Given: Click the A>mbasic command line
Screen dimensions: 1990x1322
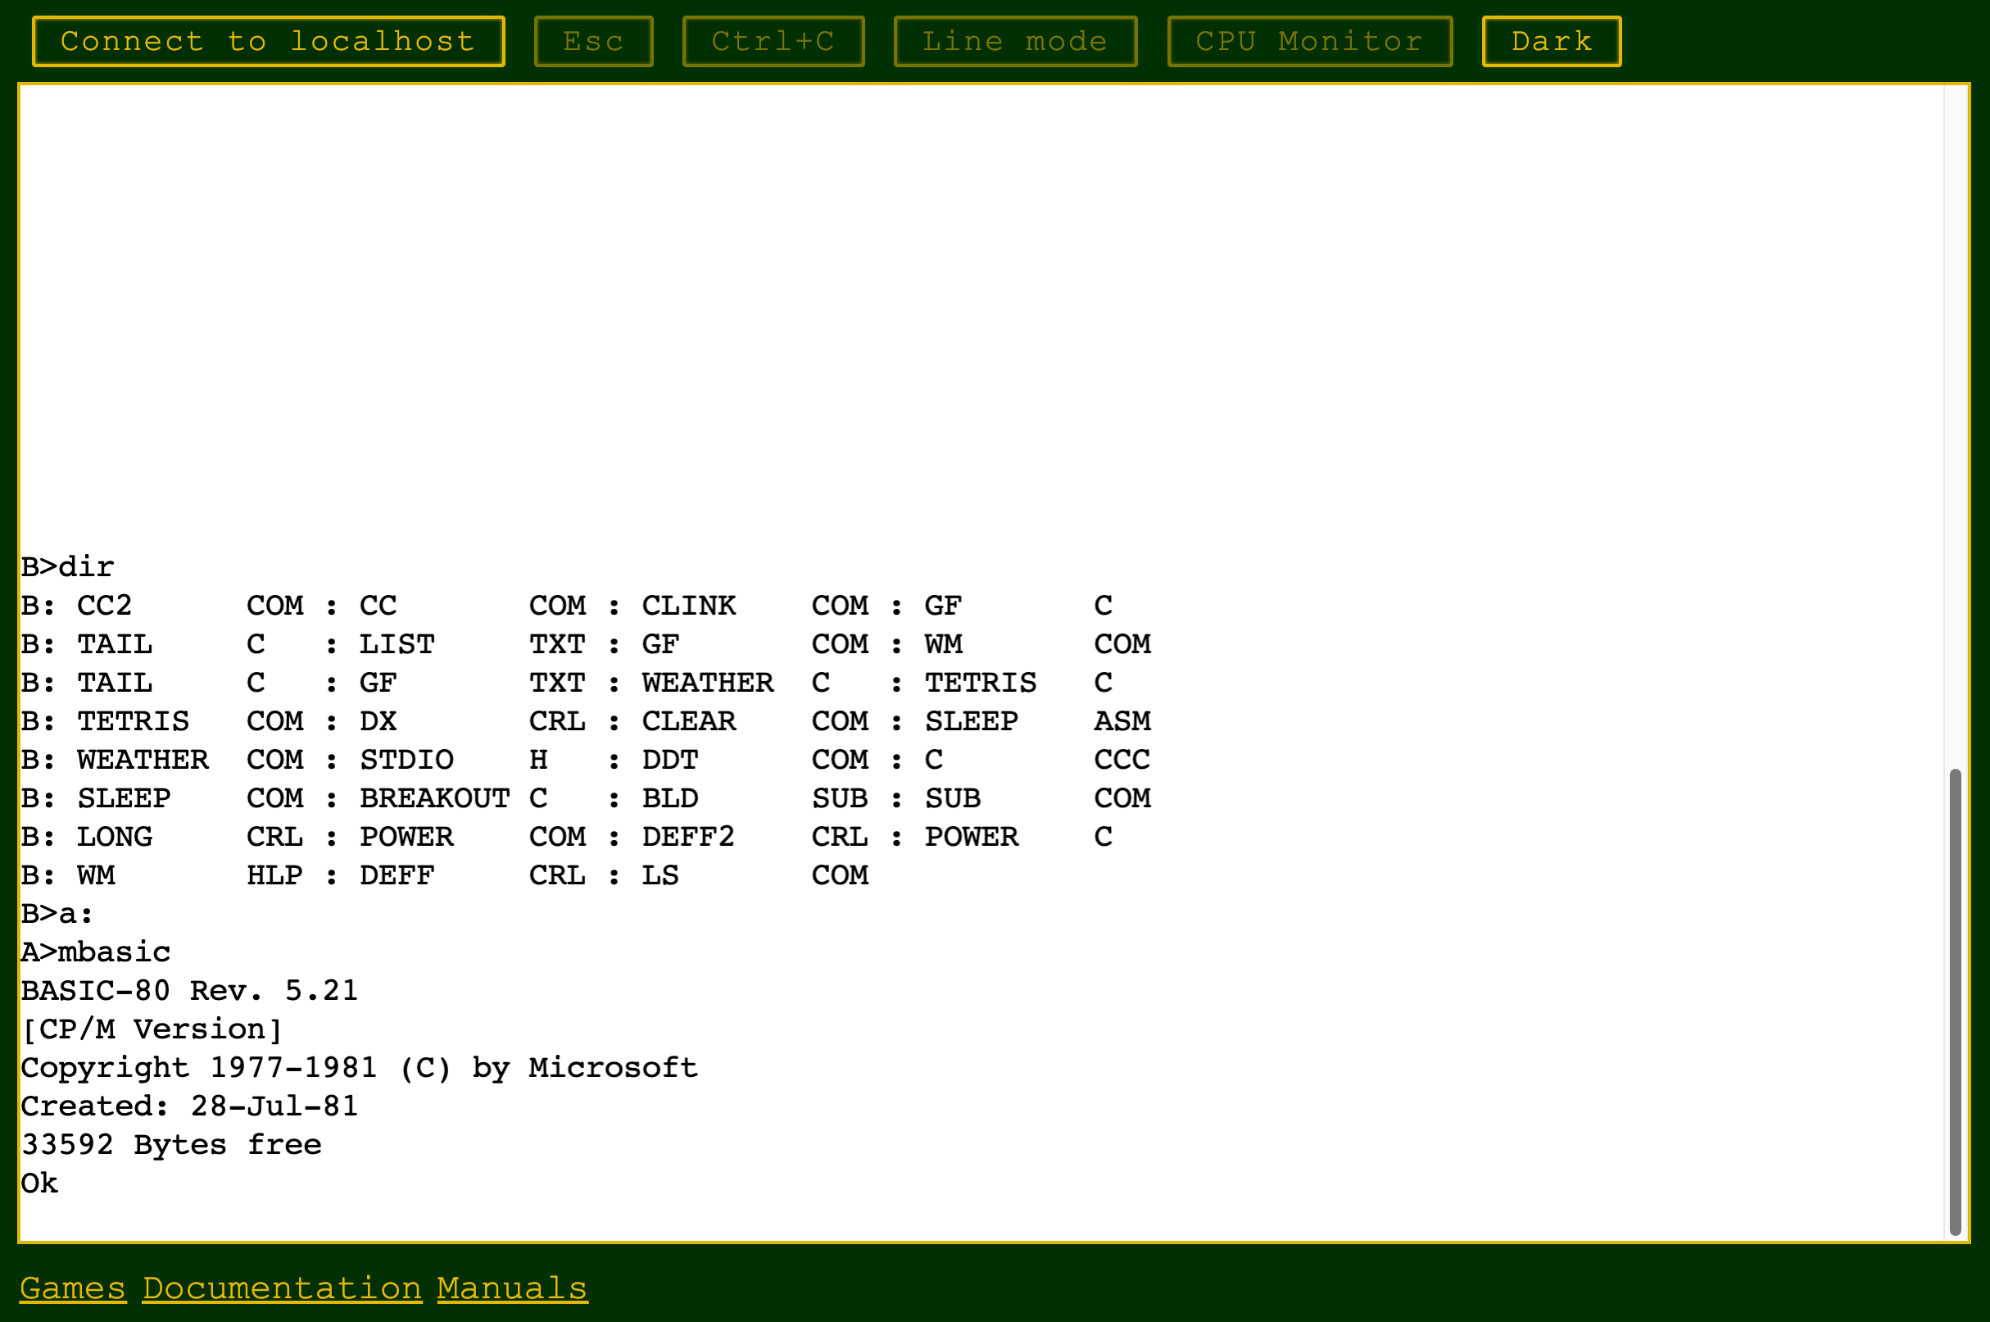Looking at the screenshot, I should [x=95, y=952].
